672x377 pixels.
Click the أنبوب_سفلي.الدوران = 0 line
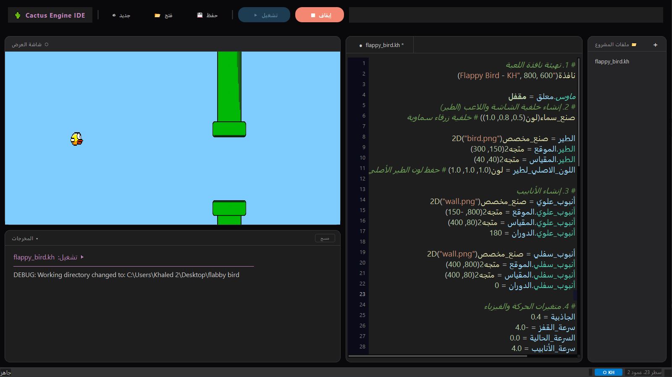pos(535,285)
